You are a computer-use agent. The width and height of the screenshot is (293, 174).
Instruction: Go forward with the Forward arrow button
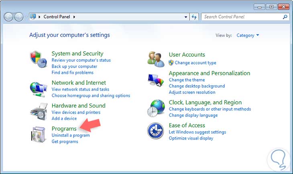19,17
